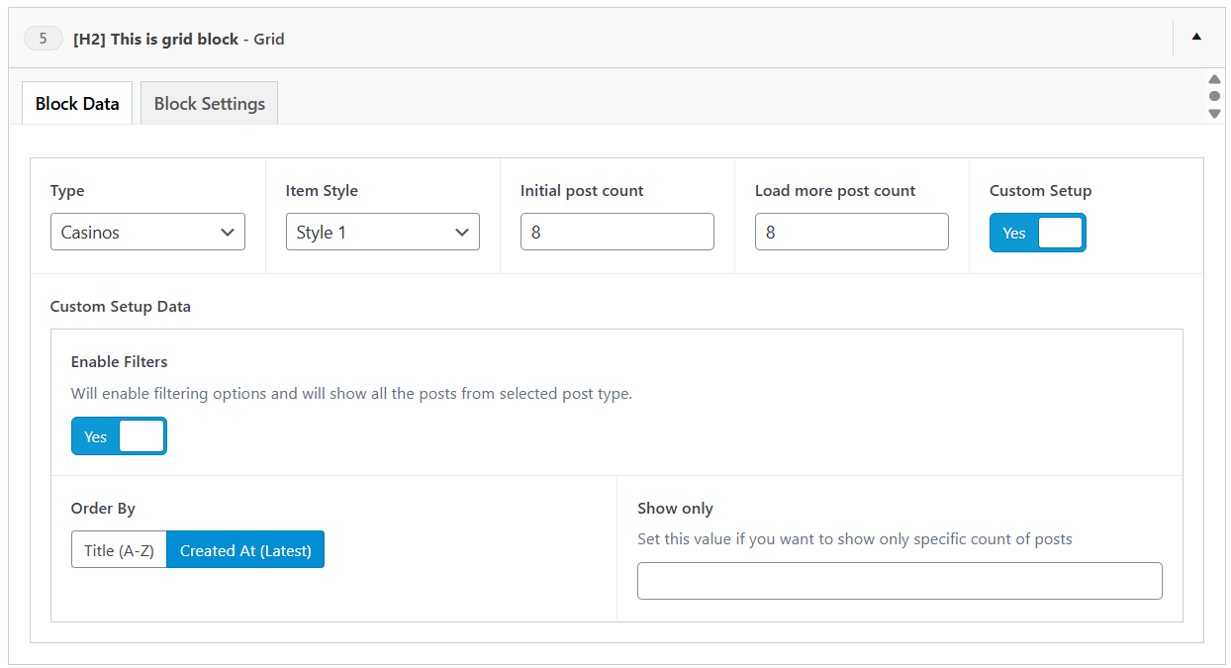
Task: Click the Show only text input
Action: (899, 581)
